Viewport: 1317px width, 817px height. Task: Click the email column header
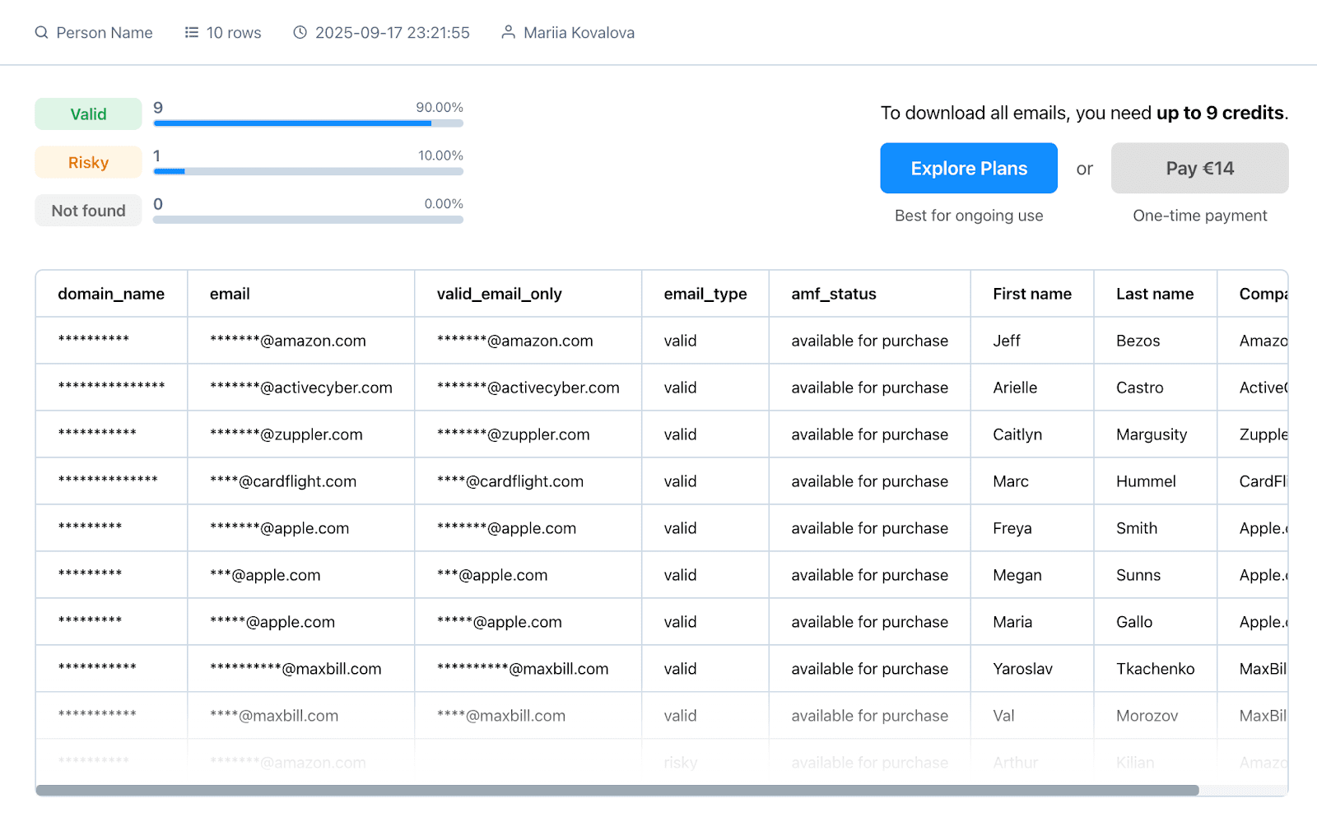point(230,294)
